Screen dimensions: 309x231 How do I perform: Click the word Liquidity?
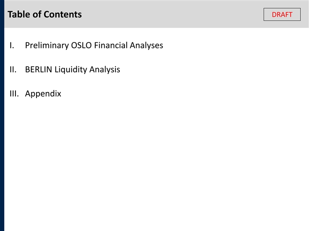[x=71, y=69]
